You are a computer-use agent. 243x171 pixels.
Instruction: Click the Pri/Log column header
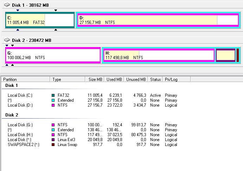pyautogui.click(x=171, y=80)
